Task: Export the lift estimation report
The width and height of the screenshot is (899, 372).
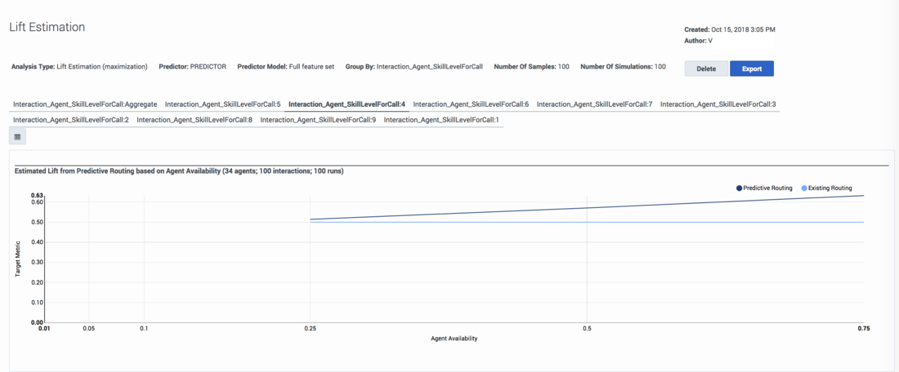Action: pos(751,69)
